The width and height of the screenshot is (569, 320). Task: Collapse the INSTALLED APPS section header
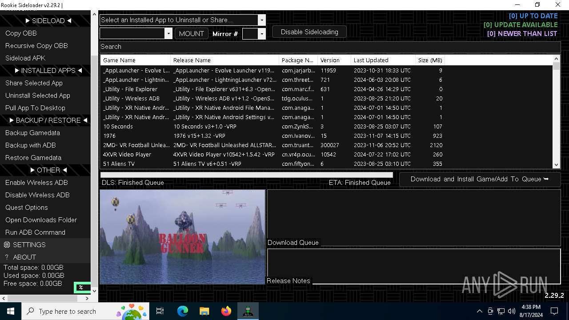coord(45,70)
